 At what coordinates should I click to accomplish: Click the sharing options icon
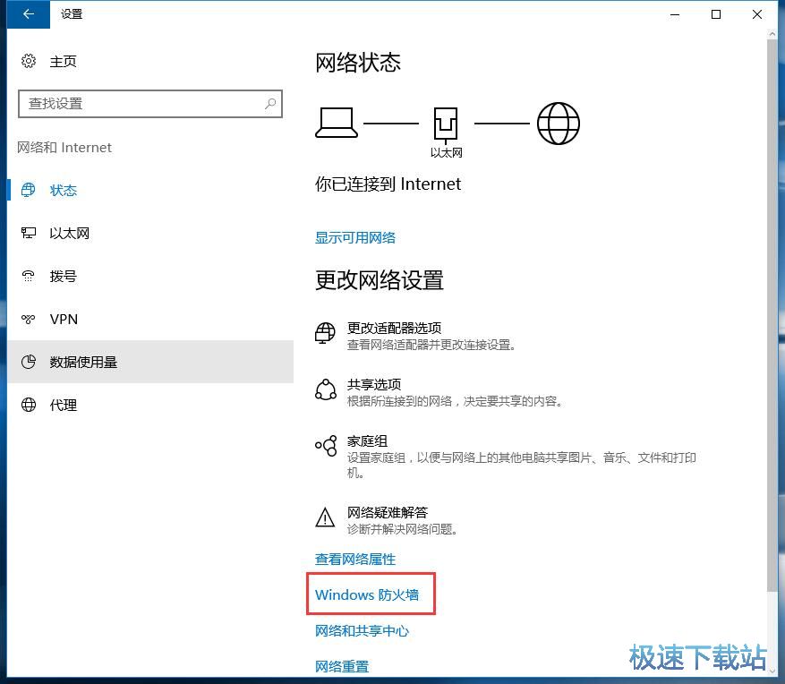(326, 389)
